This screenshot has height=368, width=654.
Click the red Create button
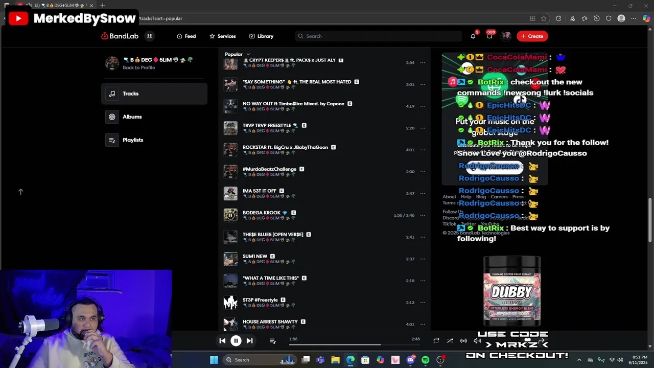coord(532,36)
